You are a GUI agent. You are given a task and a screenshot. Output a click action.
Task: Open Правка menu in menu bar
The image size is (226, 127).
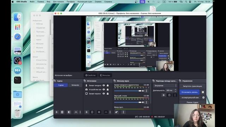coord(41,1)
